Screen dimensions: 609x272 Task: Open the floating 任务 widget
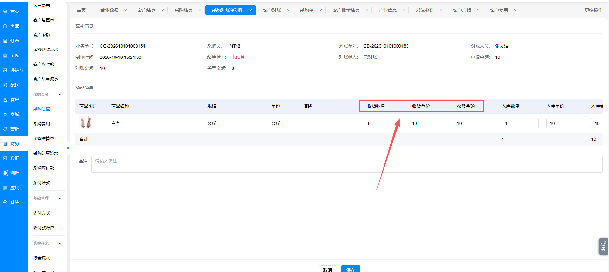[x=603, y=246]
